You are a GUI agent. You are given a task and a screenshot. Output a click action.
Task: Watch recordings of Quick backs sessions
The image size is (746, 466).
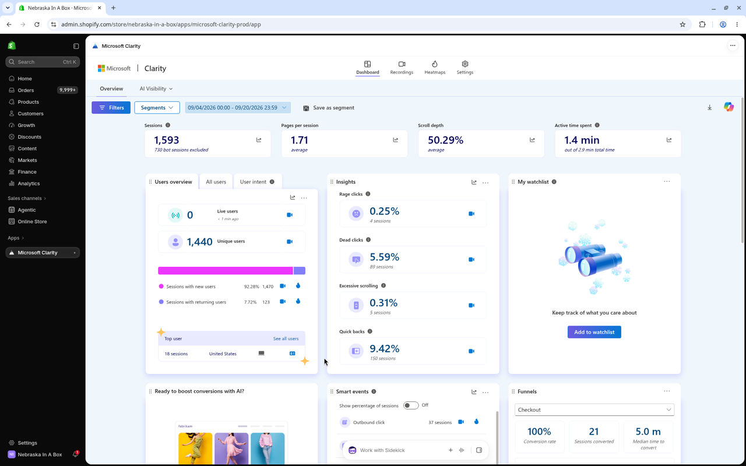click(x=471, y=351)
